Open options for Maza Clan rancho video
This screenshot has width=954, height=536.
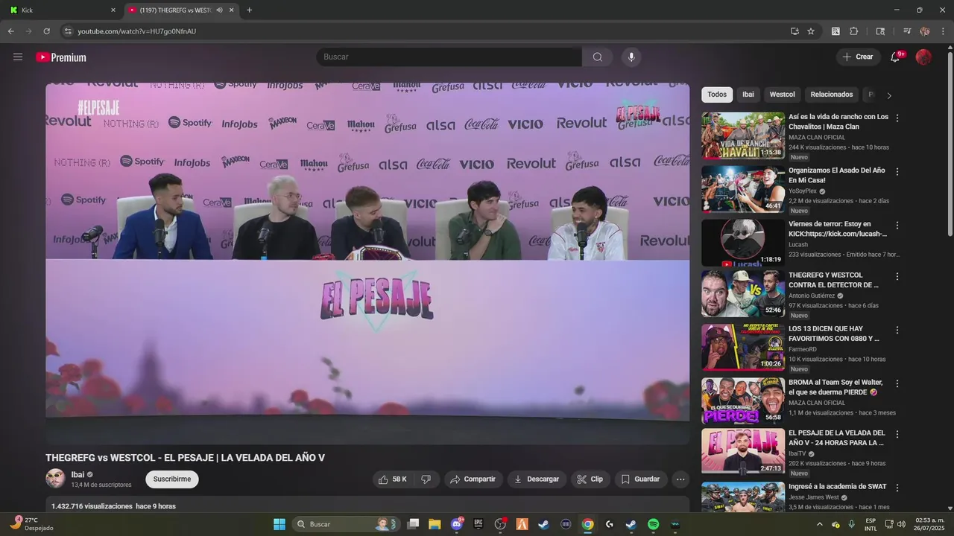click(x=897, y=118)
